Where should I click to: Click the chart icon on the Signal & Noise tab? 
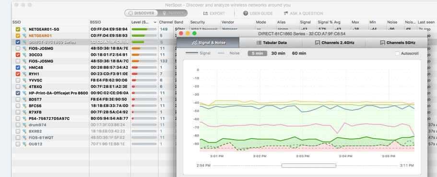pos(194,43)
